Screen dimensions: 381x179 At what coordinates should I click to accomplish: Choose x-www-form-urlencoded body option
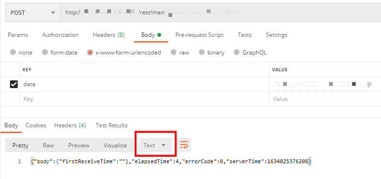(x=124, y=53)
